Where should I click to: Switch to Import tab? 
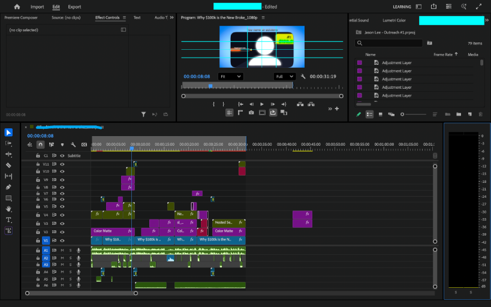pos(37,7)
